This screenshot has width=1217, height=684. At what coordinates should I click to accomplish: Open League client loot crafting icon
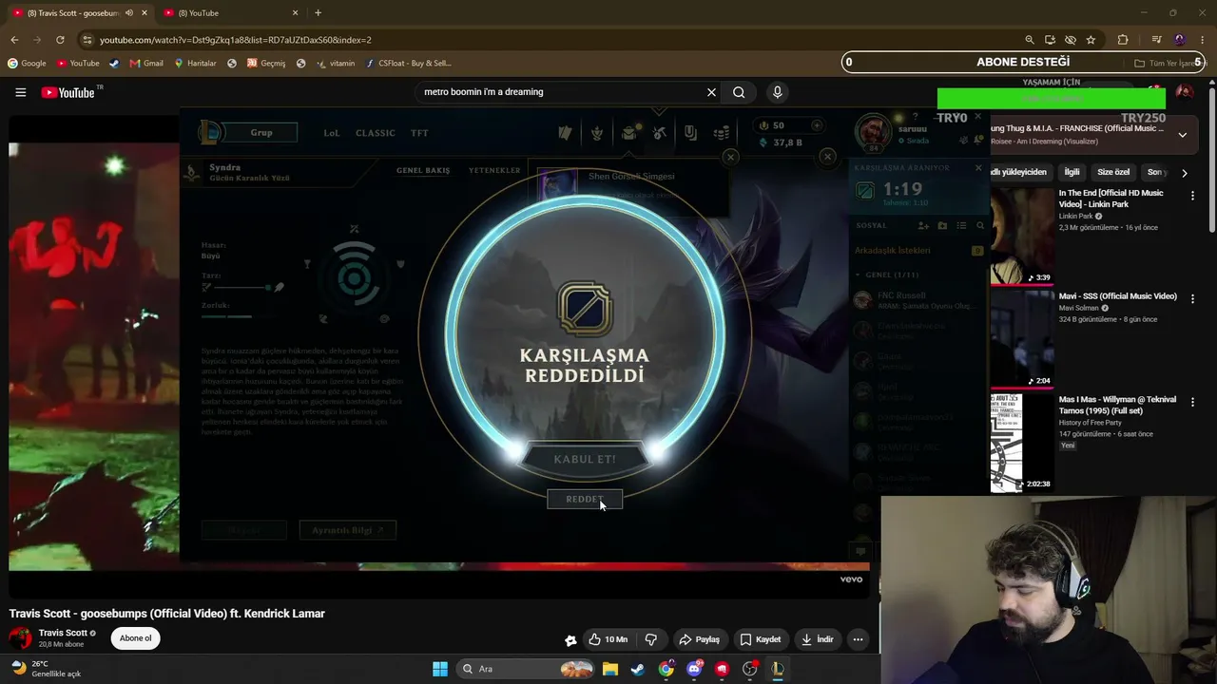tap(660, 133)
